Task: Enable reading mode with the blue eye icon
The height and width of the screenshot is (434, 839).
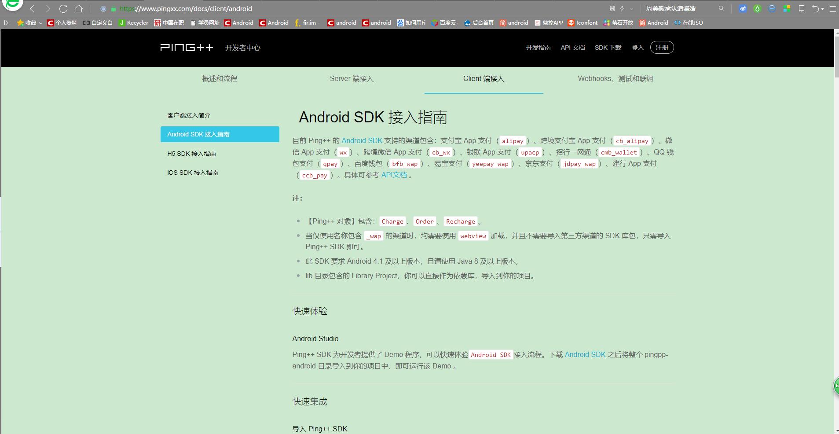Action: 743,8
